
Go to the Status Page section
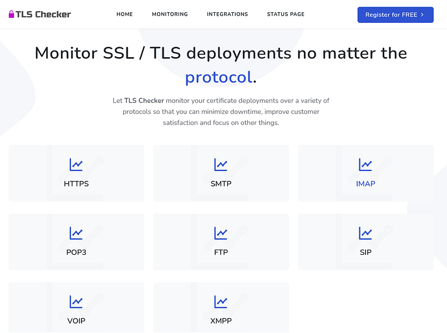[286, 14]
